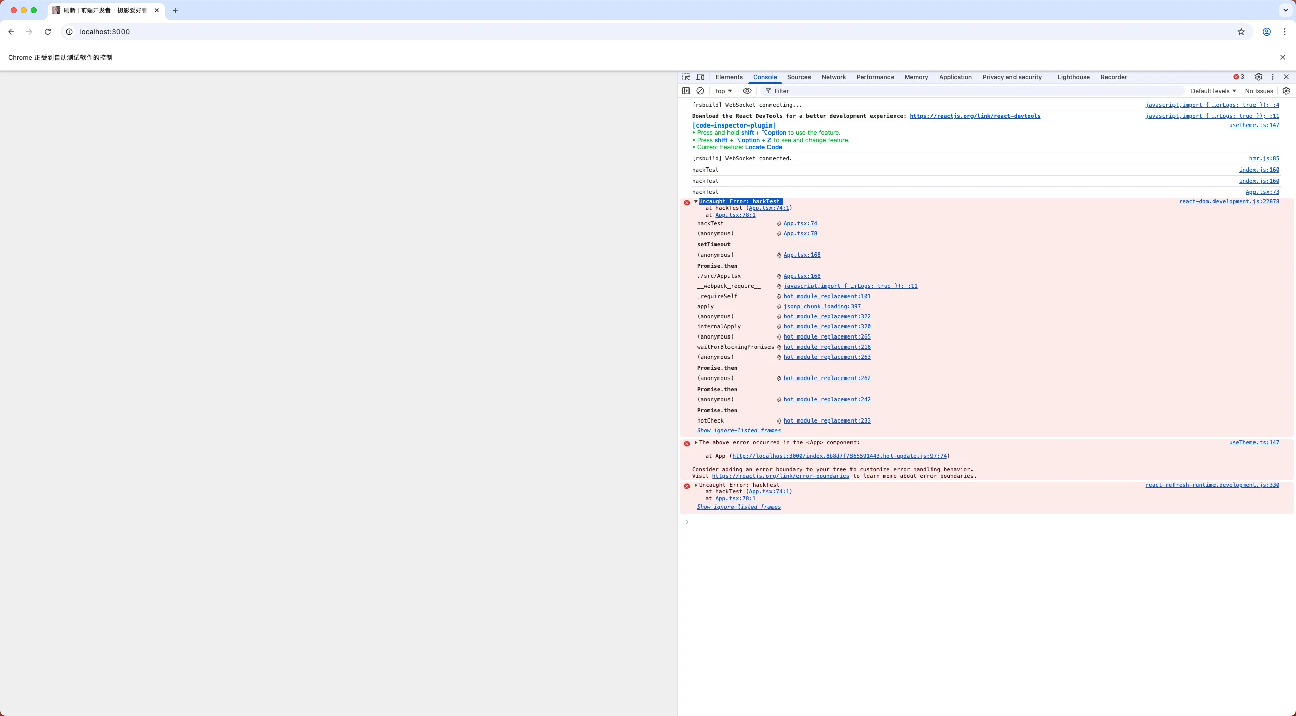Toggle the console sidebar icon
This screenshot has height=716, width=1296.
[x=686, y=91]
